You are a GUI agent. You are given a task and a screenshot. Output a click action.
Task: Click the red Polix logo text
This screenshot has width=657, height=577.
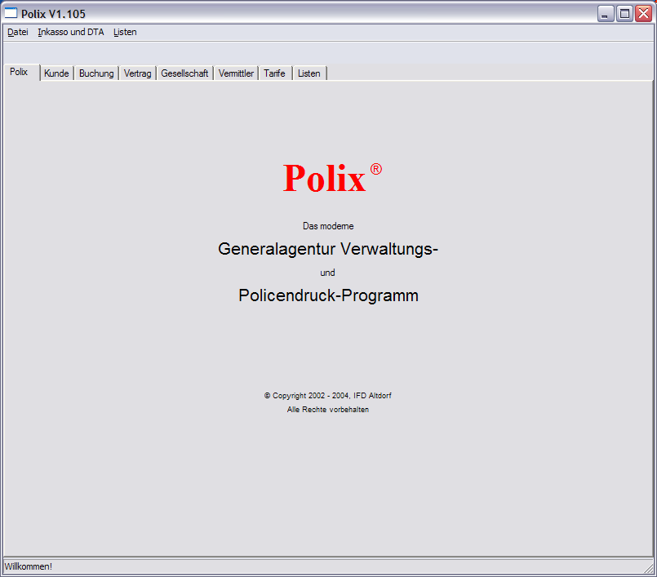(325, 178)
